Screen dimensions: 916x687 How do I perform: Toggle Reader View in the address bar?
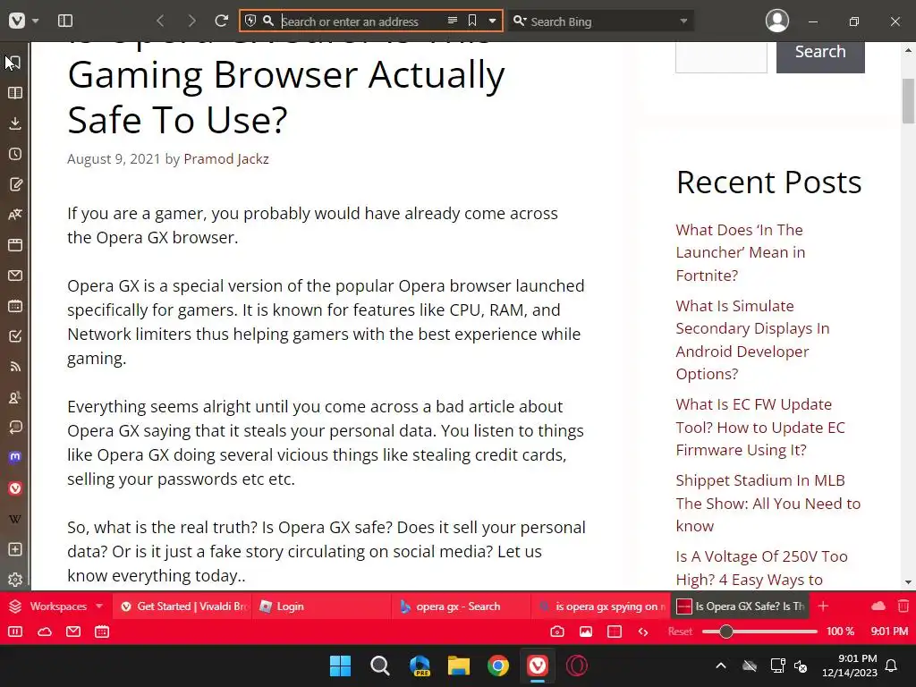452,21
